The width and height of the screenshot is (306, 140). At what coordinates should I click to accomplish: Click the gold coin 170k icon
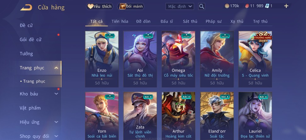pyautogui.click(x=227, y=6)
